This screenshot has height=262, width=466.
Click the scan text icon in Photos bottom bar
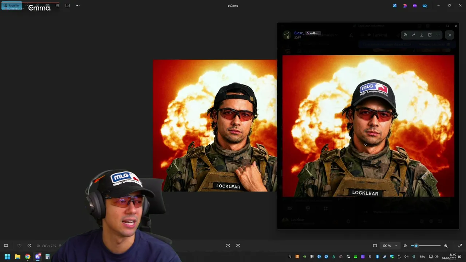click(238, 246)
